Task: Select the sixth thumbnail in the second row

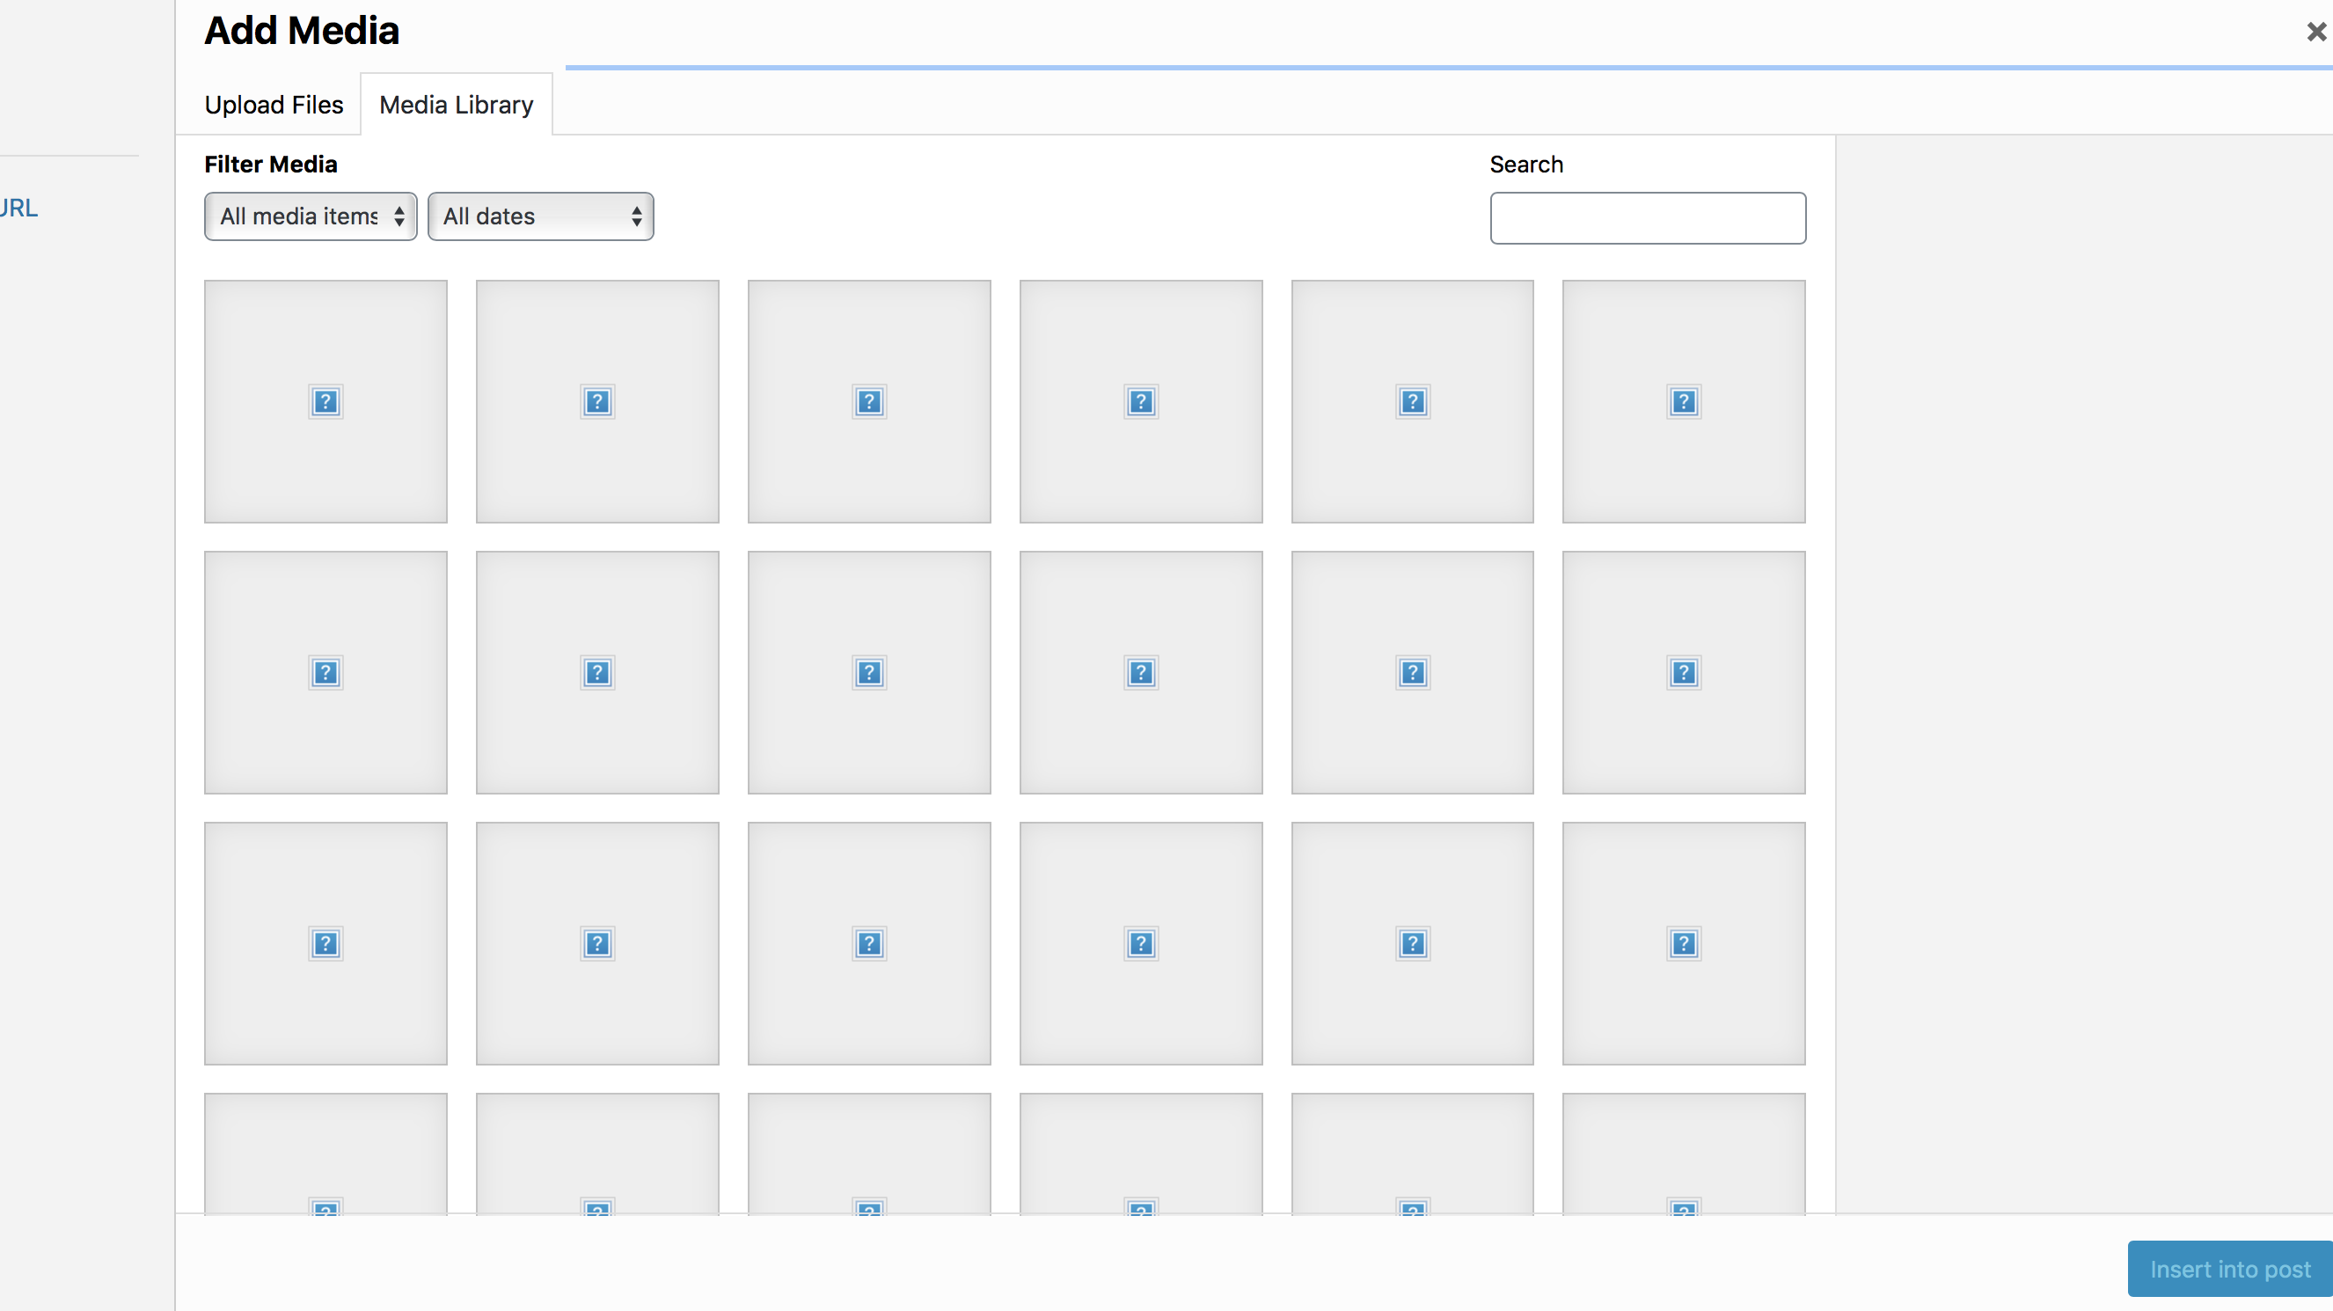Action: [1685, 673]
